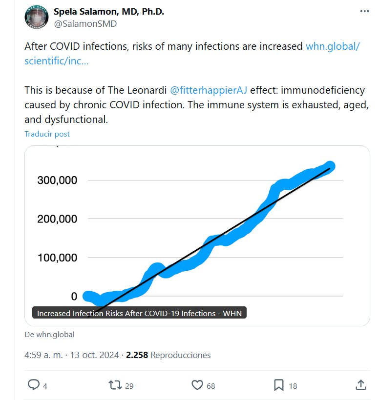
Task: Bookmark this post
Action: tap(278, 385)
